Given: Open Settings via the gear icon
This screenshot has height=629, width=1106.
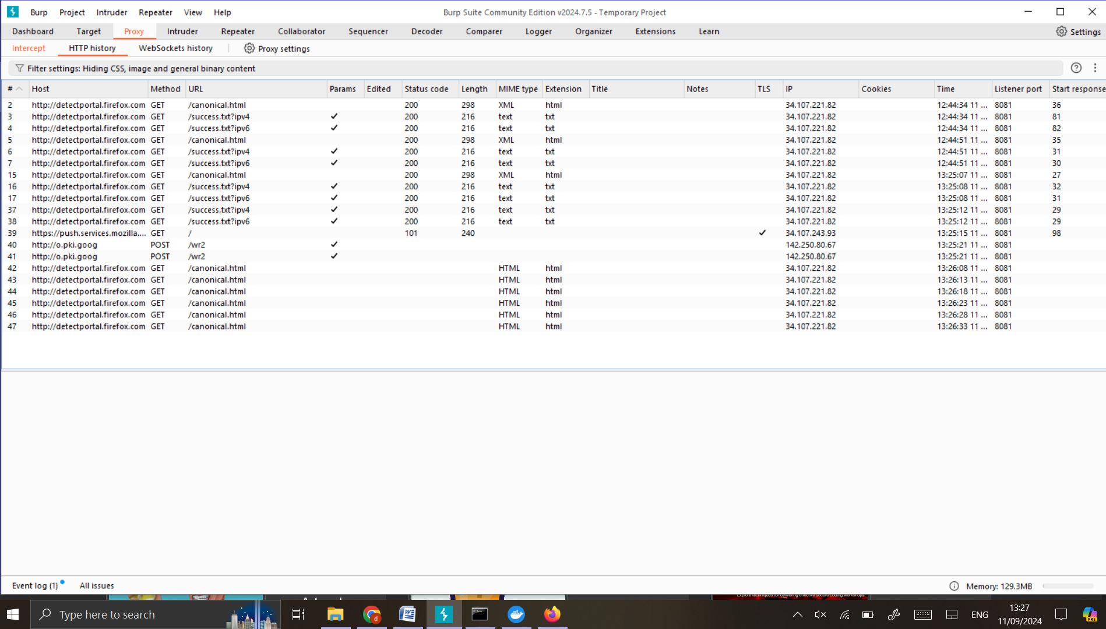Looking at the screenshot, I should coord(1061,31).
